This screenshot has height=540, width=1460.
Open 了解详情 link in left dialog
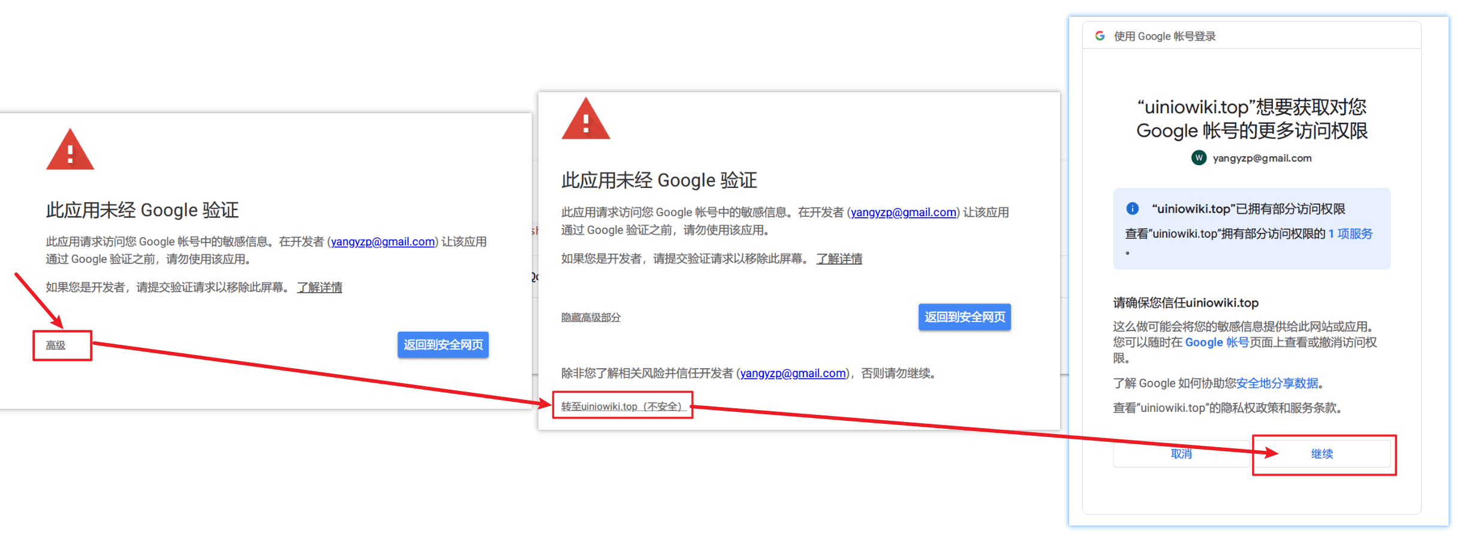coord(320,287)
